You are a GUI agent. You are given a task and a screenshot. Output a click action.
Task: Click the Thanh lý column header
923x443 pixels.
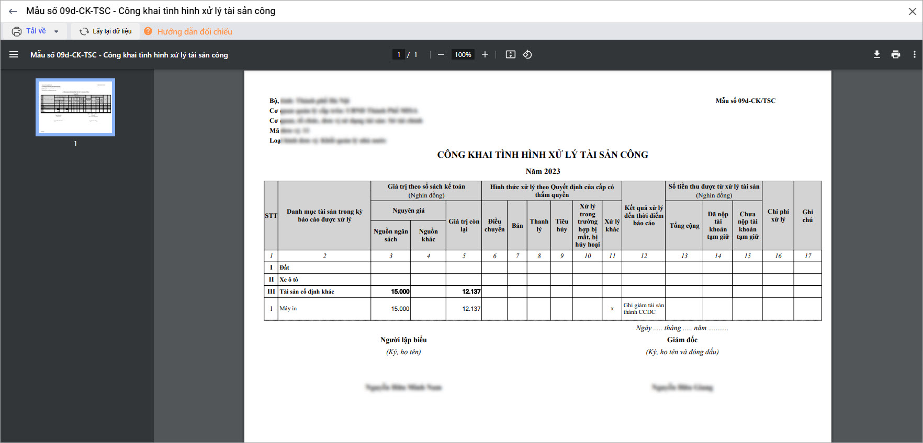(x=539, y=225)
